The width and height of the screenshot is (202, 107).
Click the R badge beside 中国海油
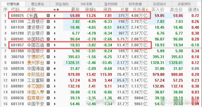pos(48,68)
